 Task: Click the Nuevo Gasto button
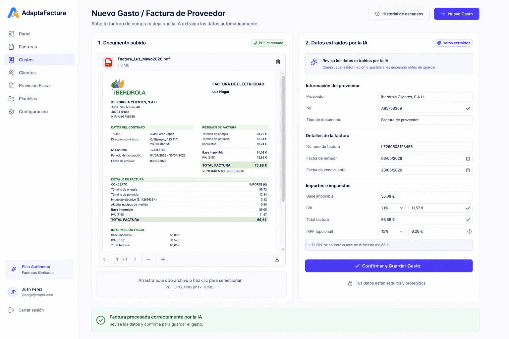pyautogui.click(x=457, y=14)
